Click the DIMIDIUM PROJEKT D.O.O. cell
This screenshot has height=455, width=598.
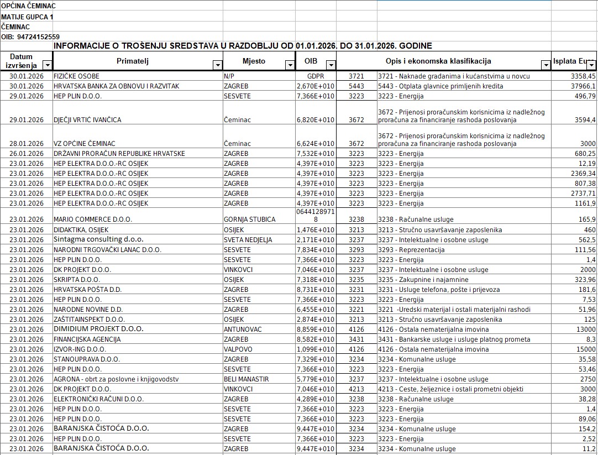pos(98,329)
